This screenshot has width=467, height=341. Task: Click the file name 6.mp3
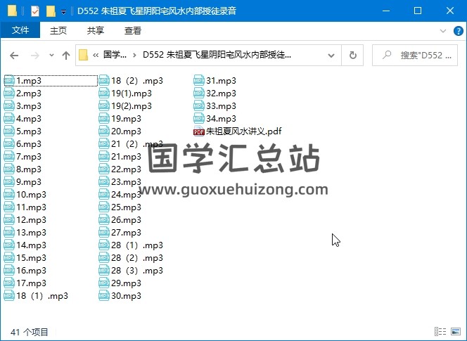29,144
